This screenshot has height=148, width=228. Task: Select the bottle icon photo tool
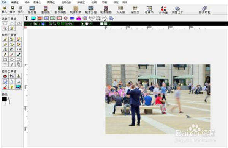pos(19,76)
